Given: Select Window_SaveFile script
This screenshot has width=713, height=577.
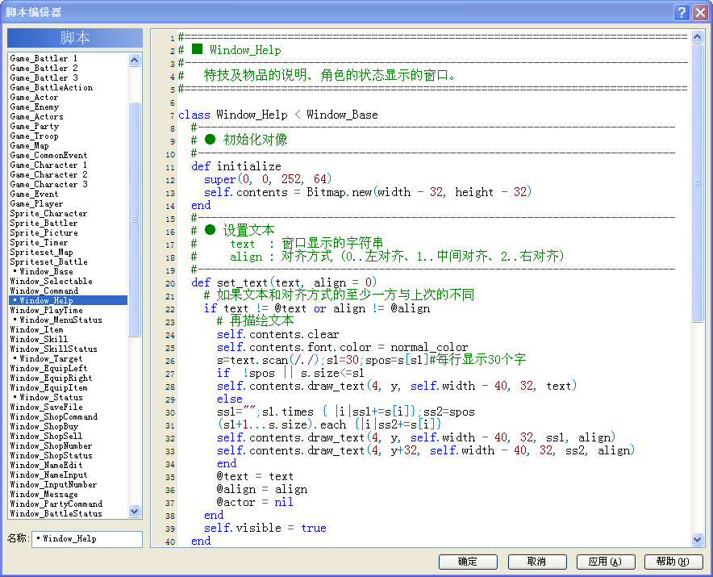Looking at the screenshot, I should [69, 407].
